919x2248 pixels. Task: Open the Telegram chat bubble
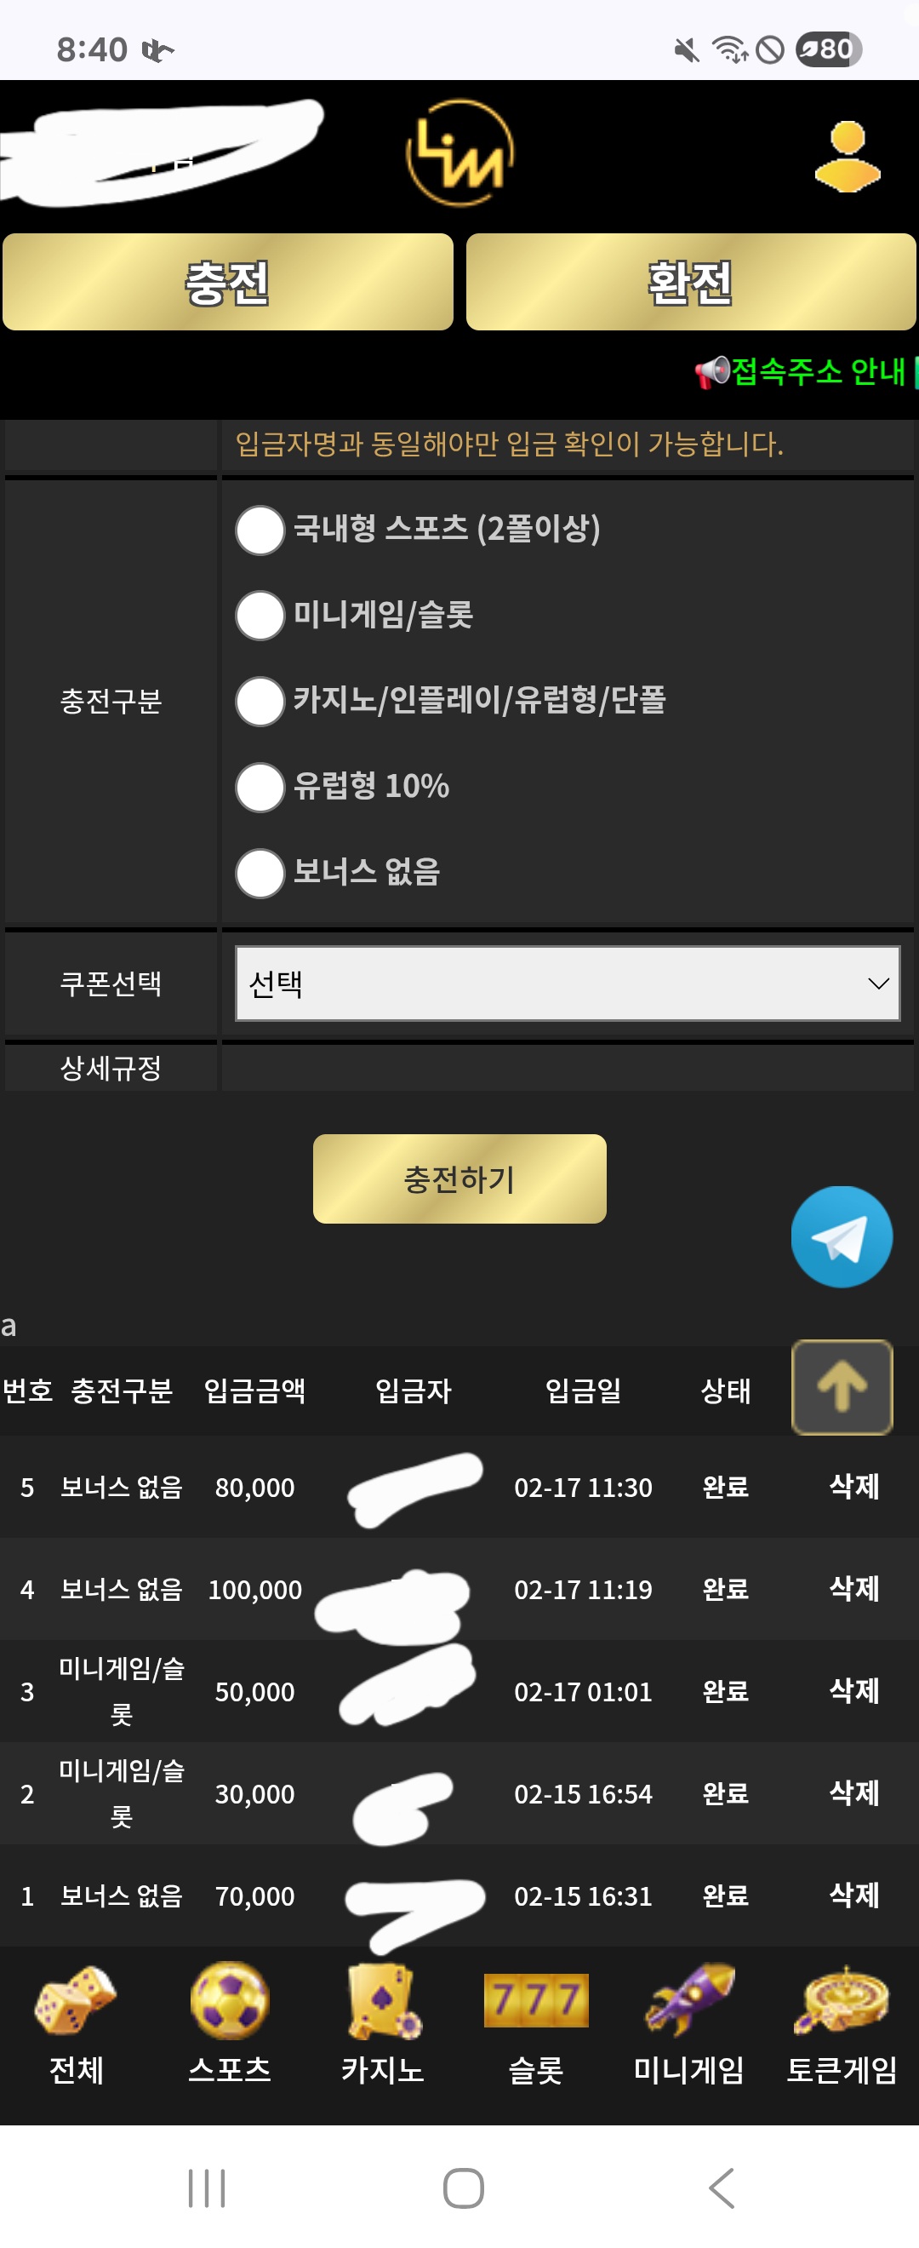click(x=841, y=1236)
